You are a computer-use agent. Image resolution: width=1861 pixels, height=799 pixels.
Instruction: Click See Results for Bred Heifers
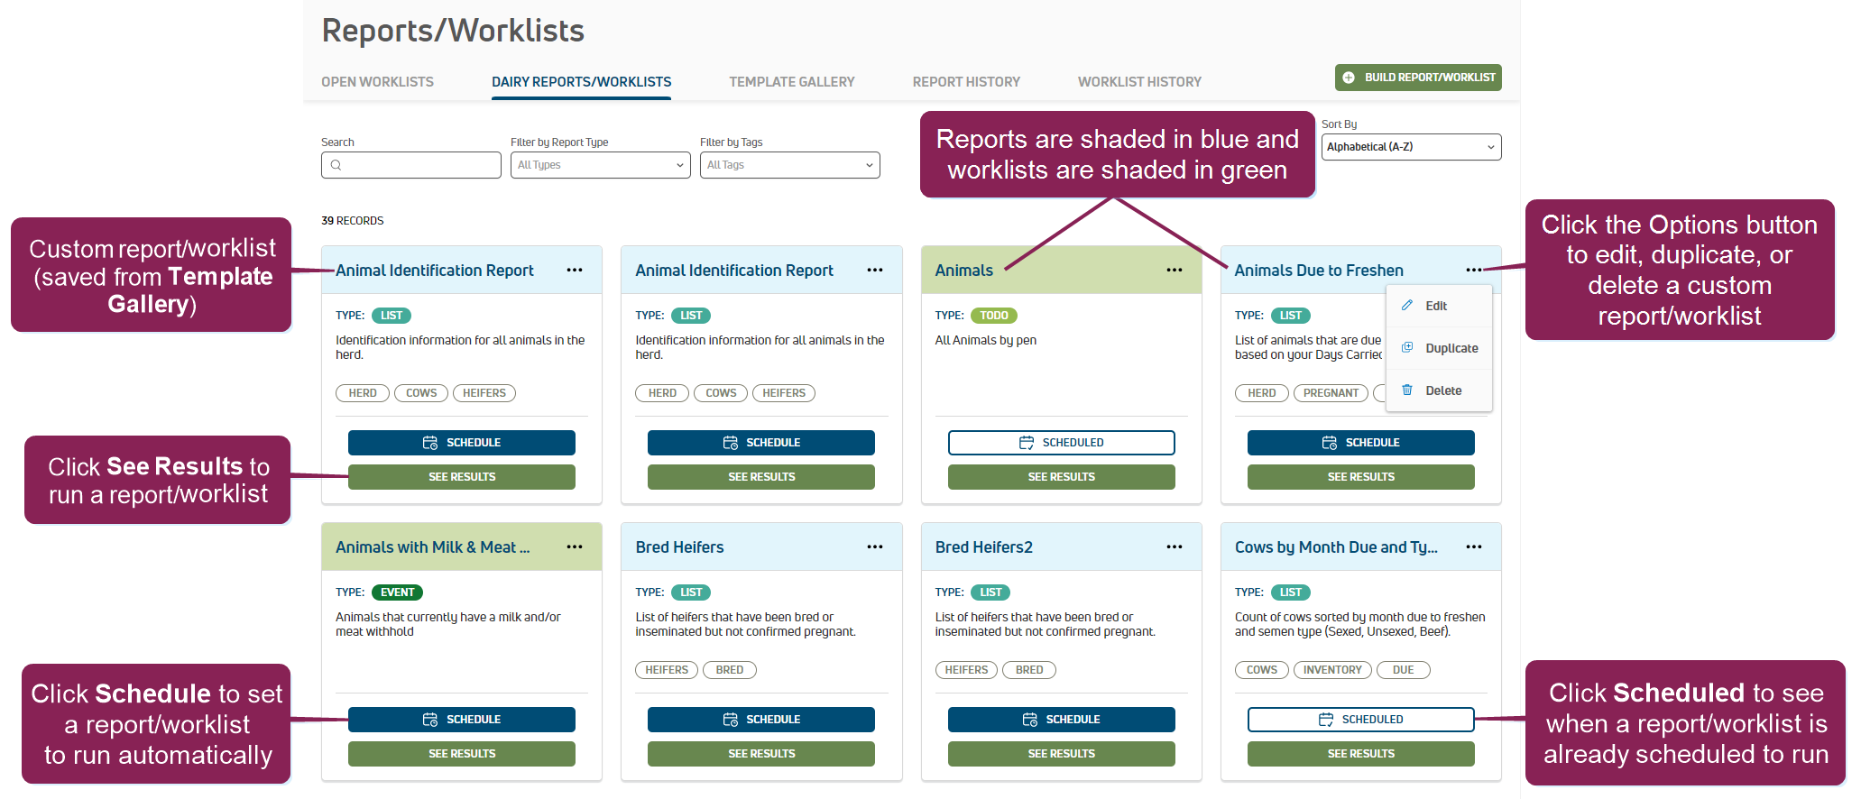(x=761, y=754)
